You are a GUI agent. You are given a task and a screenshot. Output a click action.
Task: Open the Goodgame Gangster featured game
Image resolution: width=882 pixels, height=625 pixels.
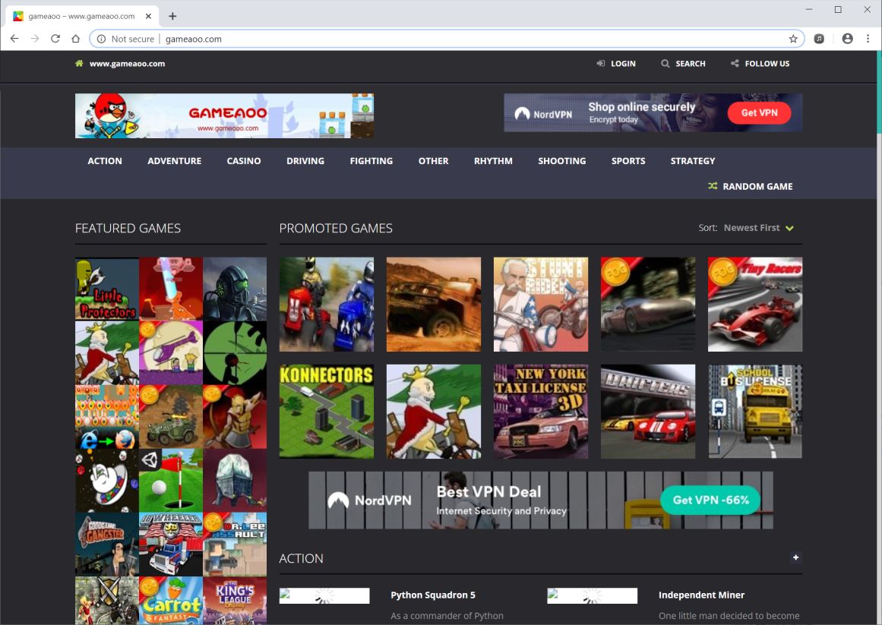pyautogui.click(x=107, y=544)
